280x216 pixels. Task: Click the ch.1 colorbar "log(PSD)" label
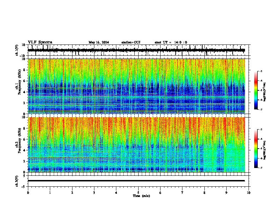(265, 92)
